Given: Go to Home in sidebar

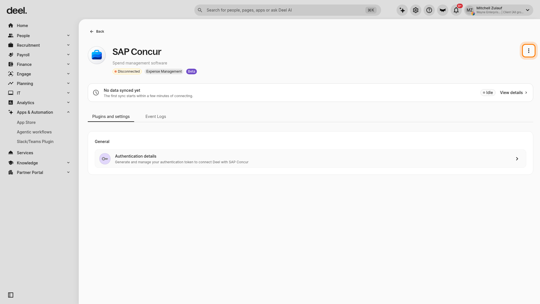Looking at the screenshot, I should [22, 26].
